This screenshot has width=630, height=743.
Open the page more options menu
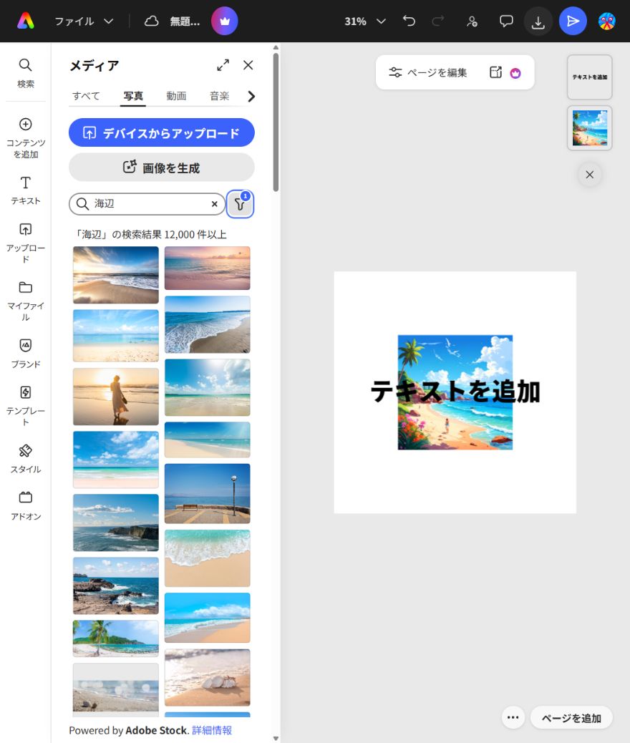pos(513,717)
